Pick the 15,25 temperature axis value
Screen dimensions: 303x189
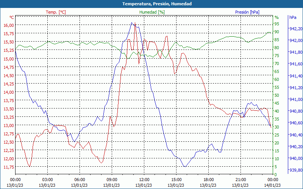[x=9, y=50]
